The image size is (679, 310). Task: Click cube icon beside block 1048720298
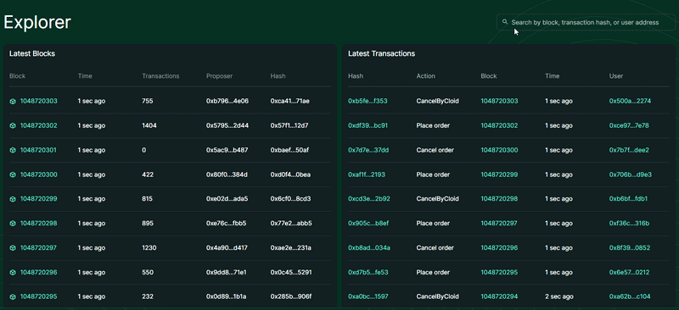[13, 224]
